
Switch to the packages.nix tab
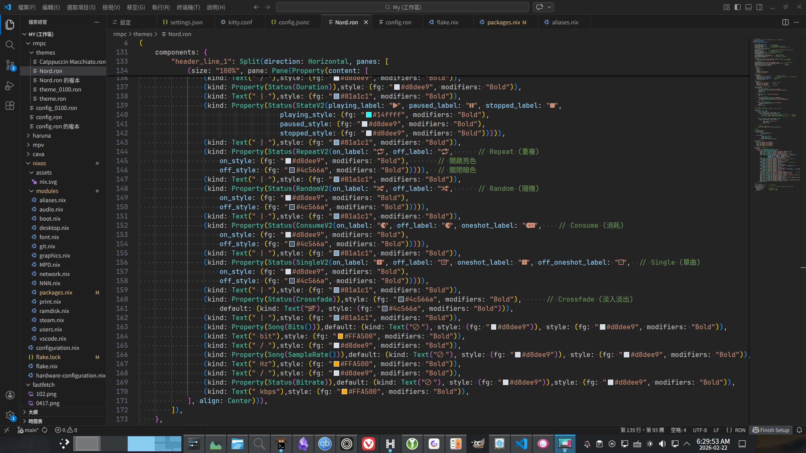click(x=503, y=22)
